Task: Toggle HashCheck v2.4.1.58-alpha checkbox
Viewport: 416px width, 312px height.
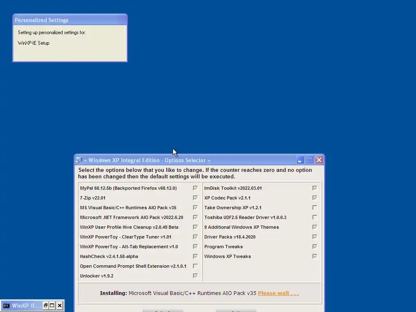Action: point(195,256)
